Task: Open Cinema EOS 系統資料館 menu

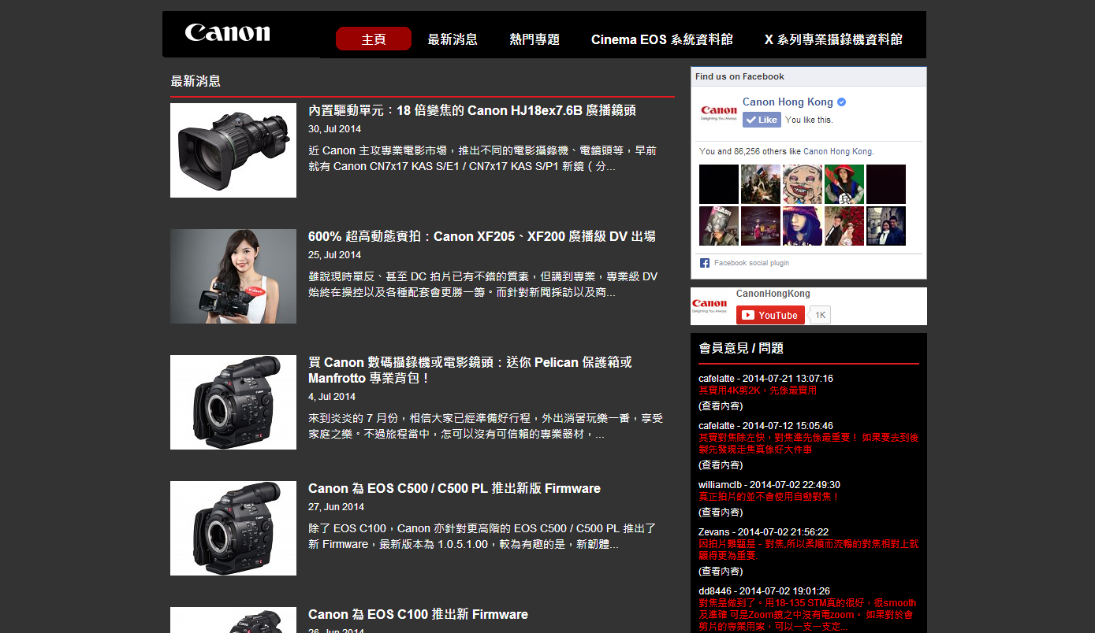Action: coord(662,39)
